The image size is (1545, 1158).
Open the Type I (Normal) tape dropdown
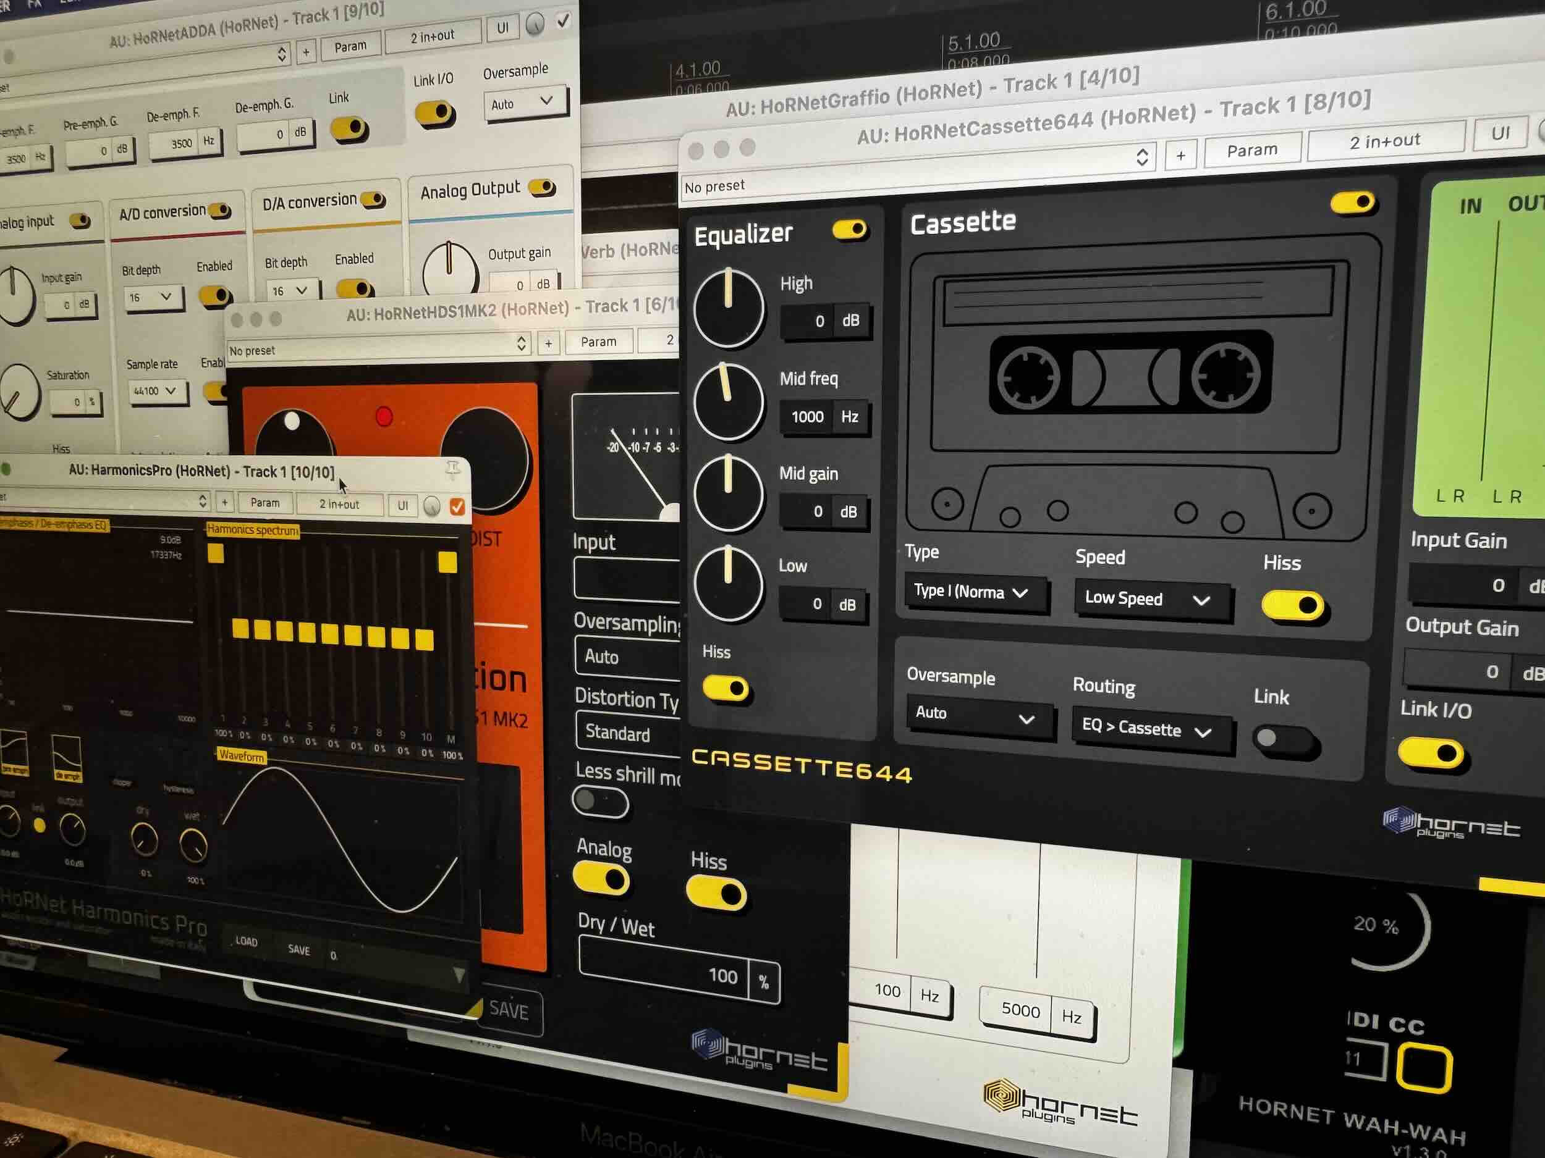pos(976,593)
